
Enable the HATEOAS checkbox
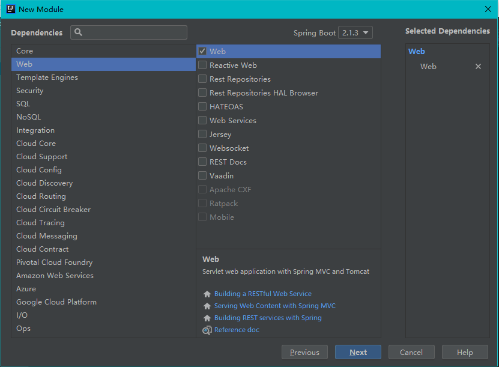pos(202,106)
